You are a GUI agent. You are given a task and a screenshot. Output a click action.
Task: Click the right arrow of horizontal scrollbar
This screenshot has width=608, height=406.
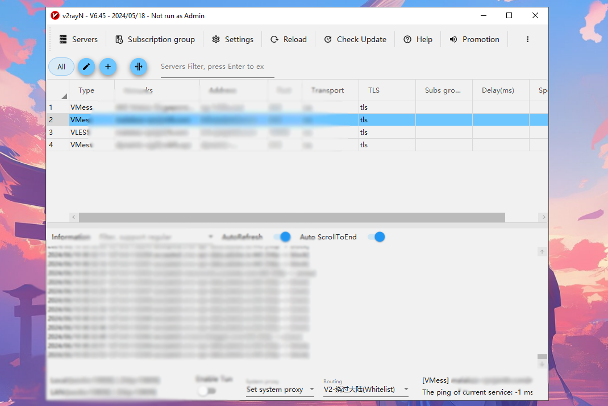(544, 217)
